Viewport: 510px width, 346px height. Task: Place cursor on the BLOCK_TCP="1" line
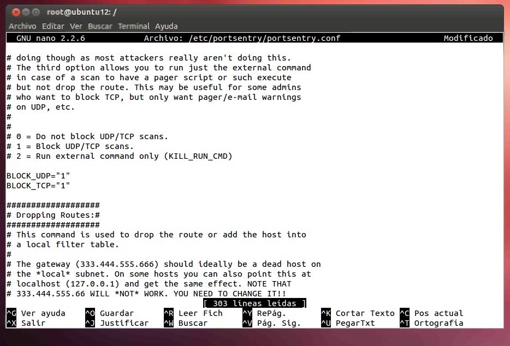tap(38, 186)
